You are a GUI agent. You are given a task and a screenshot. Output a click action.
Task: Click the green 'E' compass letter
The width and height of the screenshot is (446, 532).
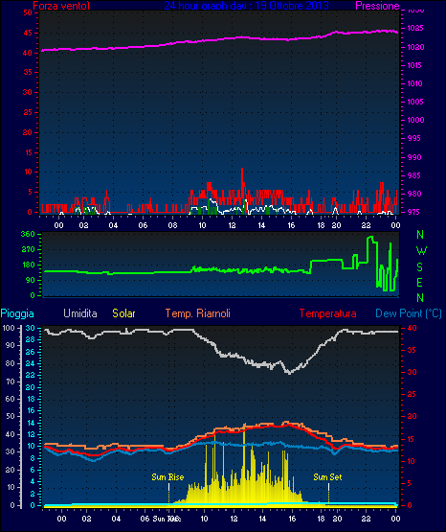(x=419, y=282)
